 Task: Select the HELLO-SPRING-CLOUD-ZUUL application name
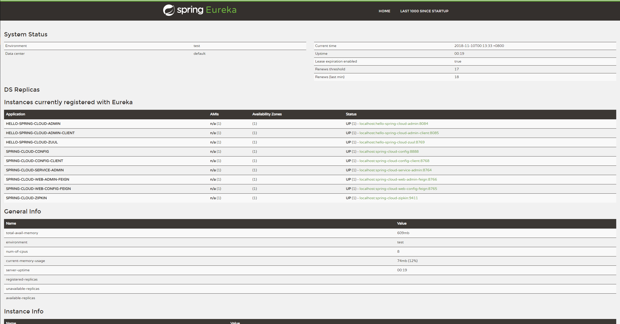tap(32, 142)
